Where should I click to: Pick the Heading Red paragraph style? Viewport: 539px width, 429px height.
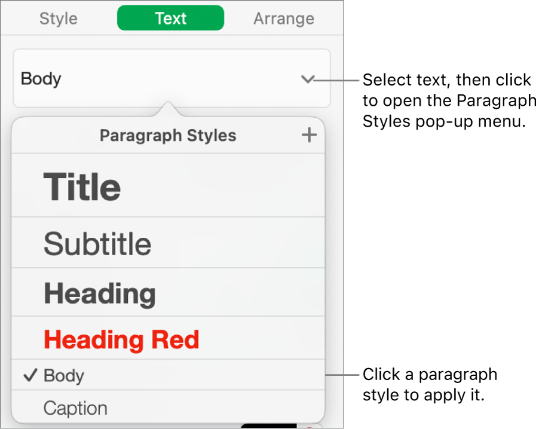coord(121,339)
